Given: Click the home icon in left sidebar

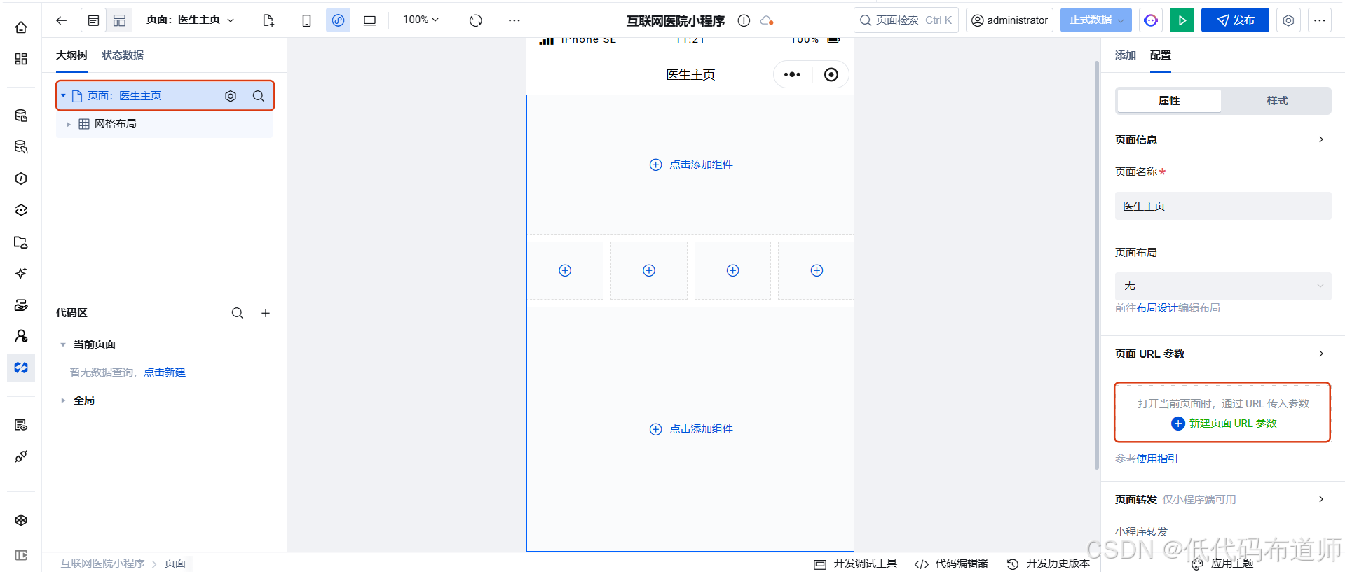Looking at the screenshot, I should [x=21, y=27].
